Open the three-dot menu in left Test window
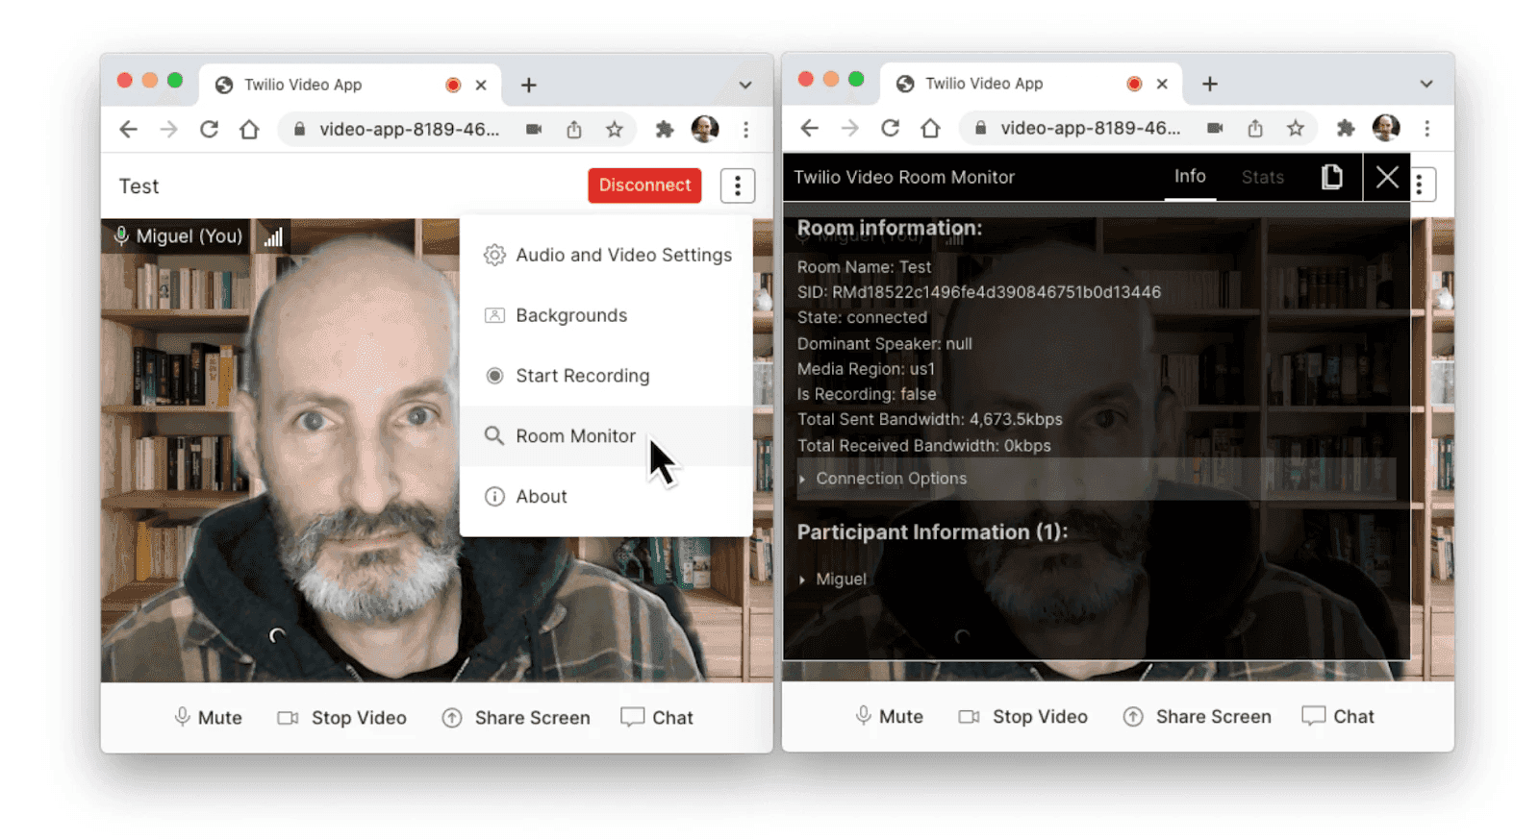 coord(737,185)
